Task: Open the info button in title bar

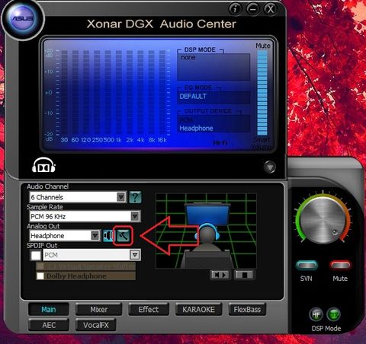Action: point(235,9)
